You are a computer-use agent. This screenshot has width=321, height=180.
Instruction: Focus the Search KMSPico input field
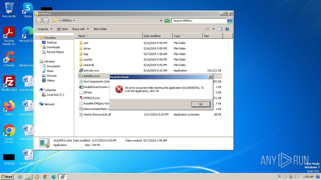point(199,21)
